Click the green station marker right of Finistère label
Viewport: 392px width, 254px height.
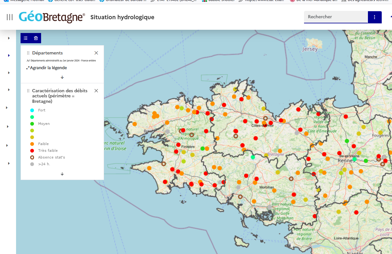(202, 148)
